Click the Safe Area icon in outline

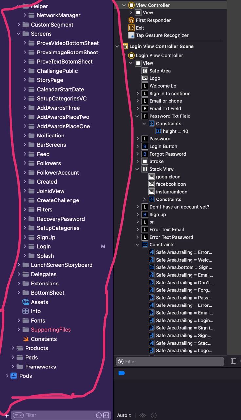(x=145, y=71)
